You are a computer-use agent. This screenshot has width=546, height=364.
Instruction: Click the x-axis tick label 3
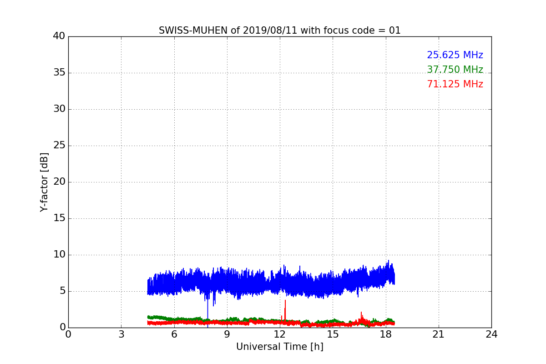tap(121, 334)
